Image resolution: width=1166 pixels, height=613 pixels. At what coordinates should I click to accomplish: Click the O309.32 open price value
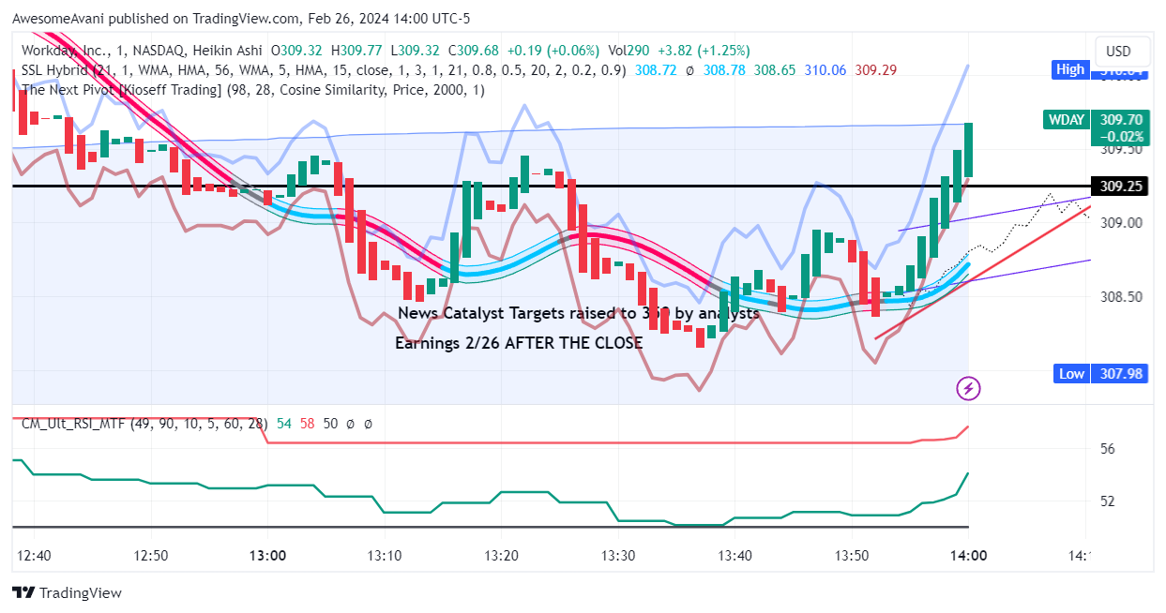296,51
